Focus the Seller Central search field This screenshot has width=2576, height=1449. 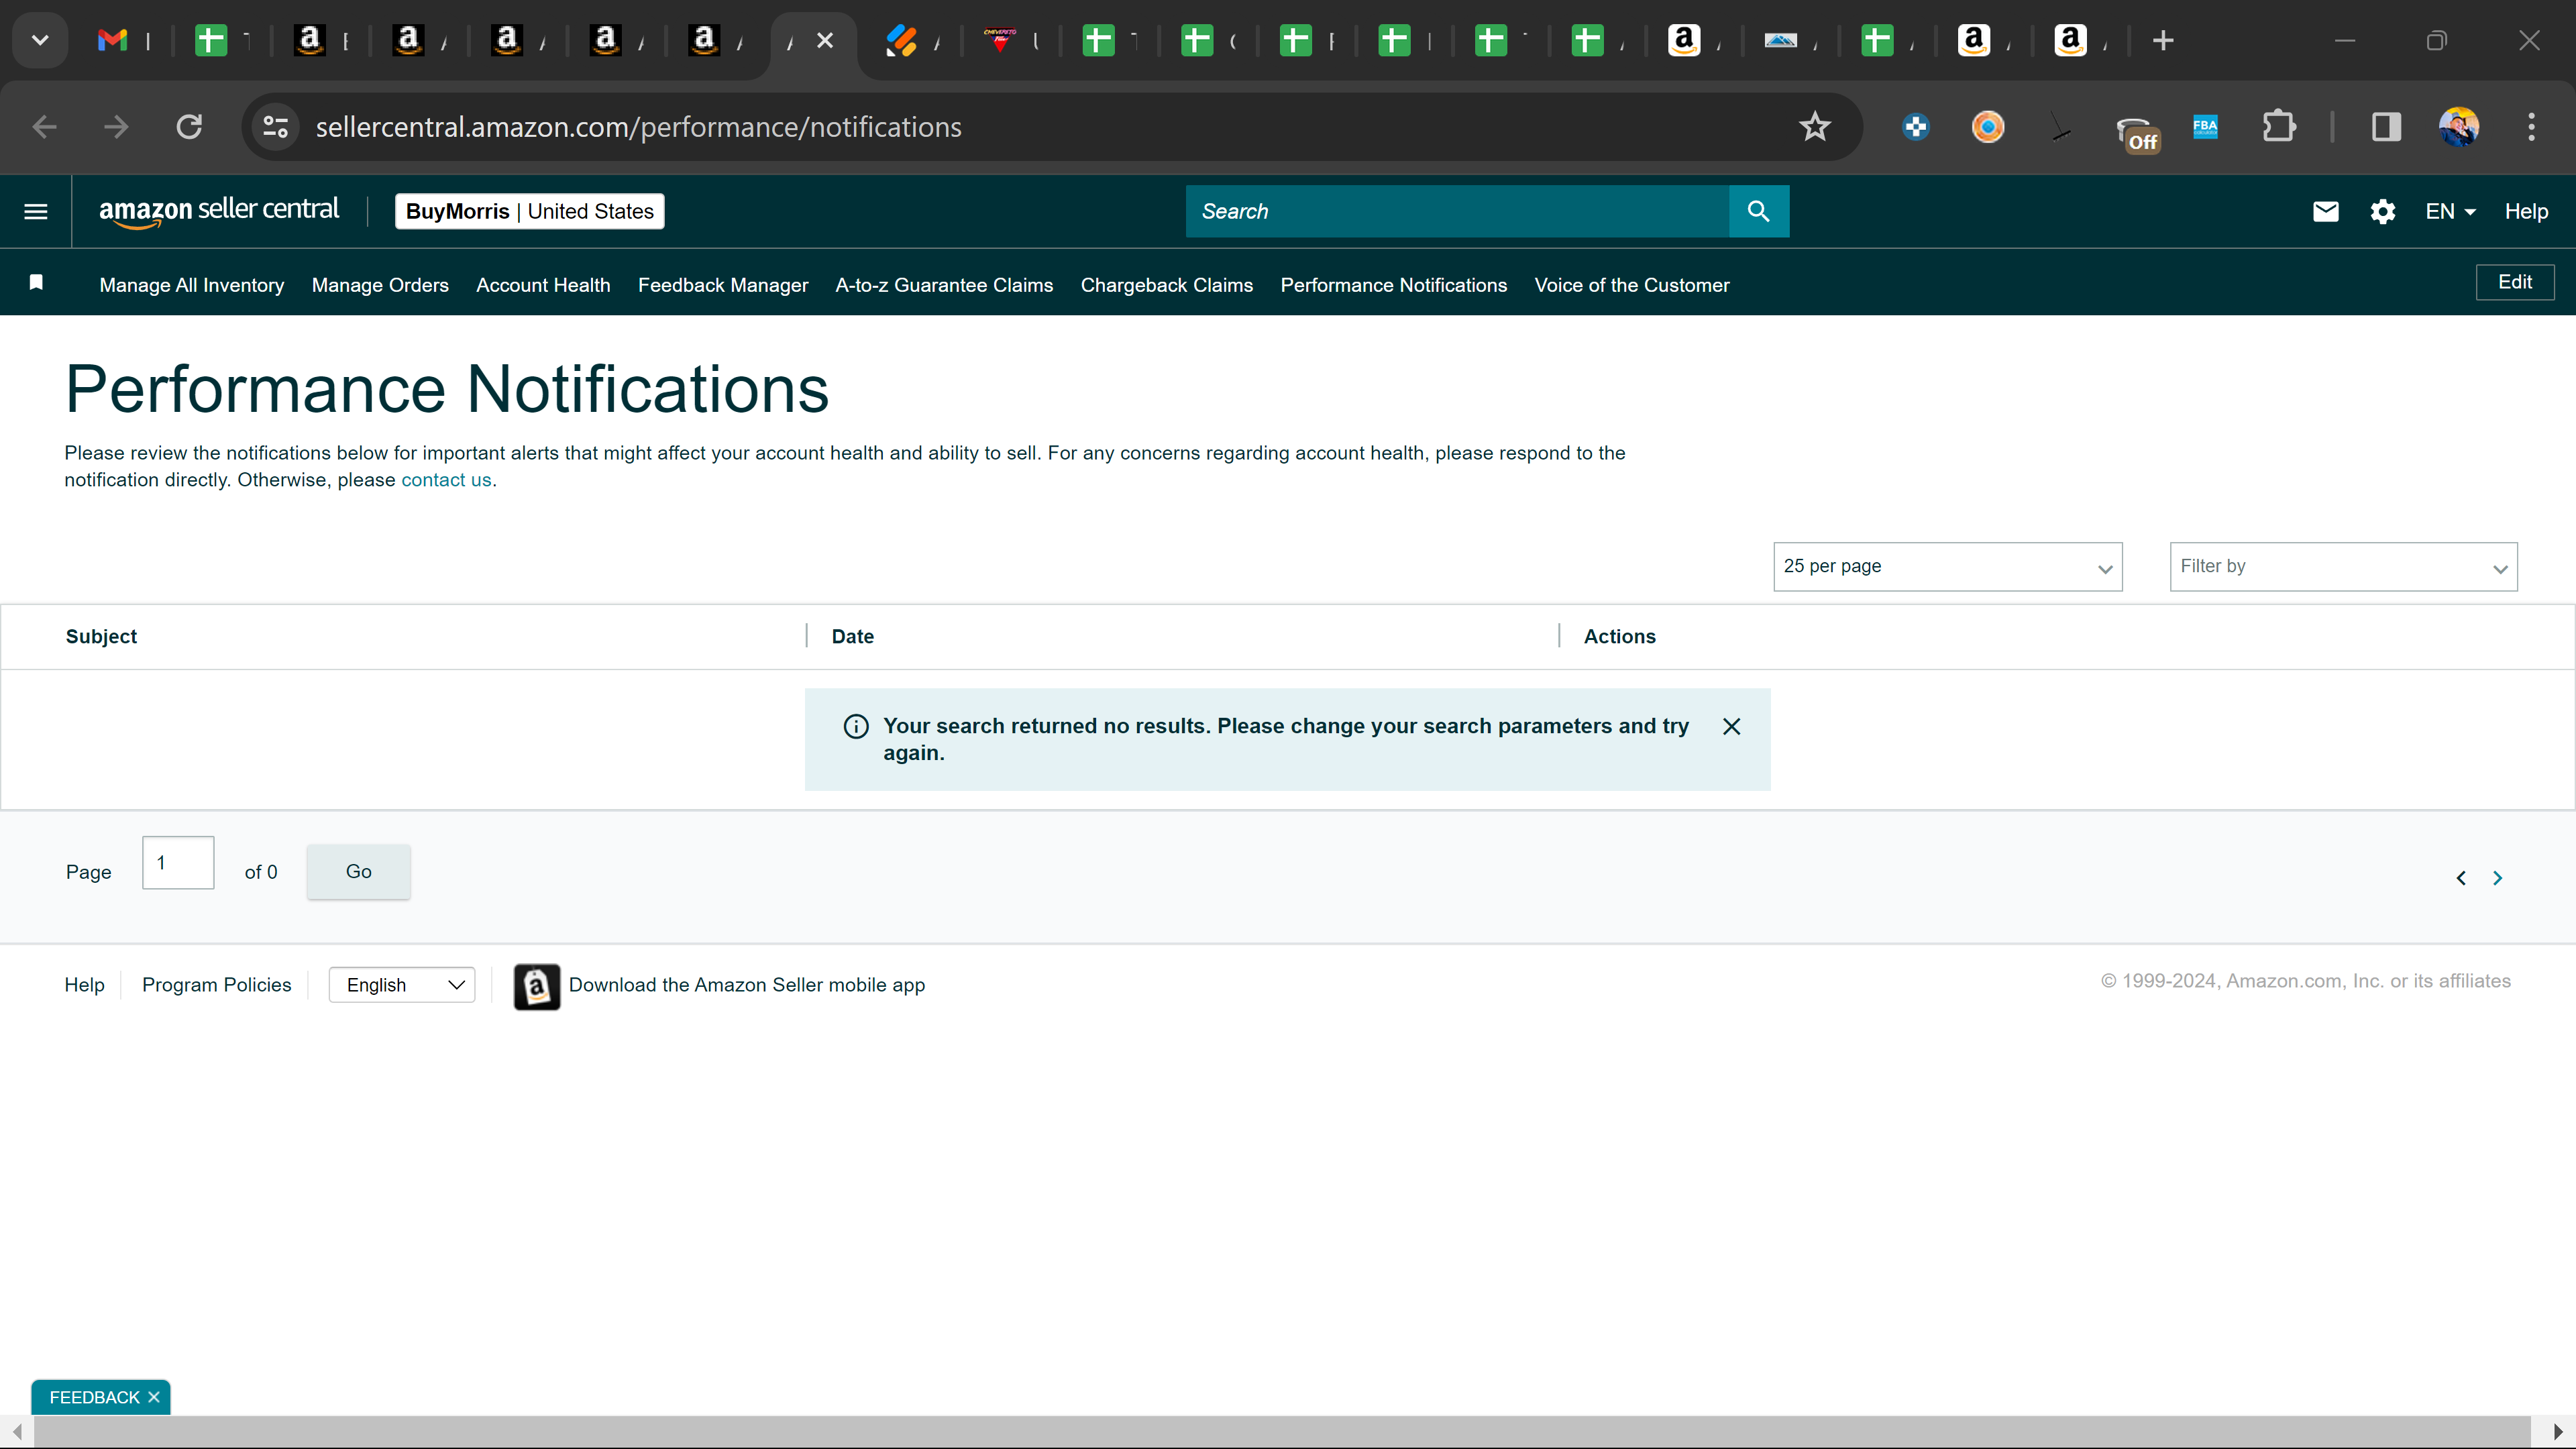[1457, 211]
